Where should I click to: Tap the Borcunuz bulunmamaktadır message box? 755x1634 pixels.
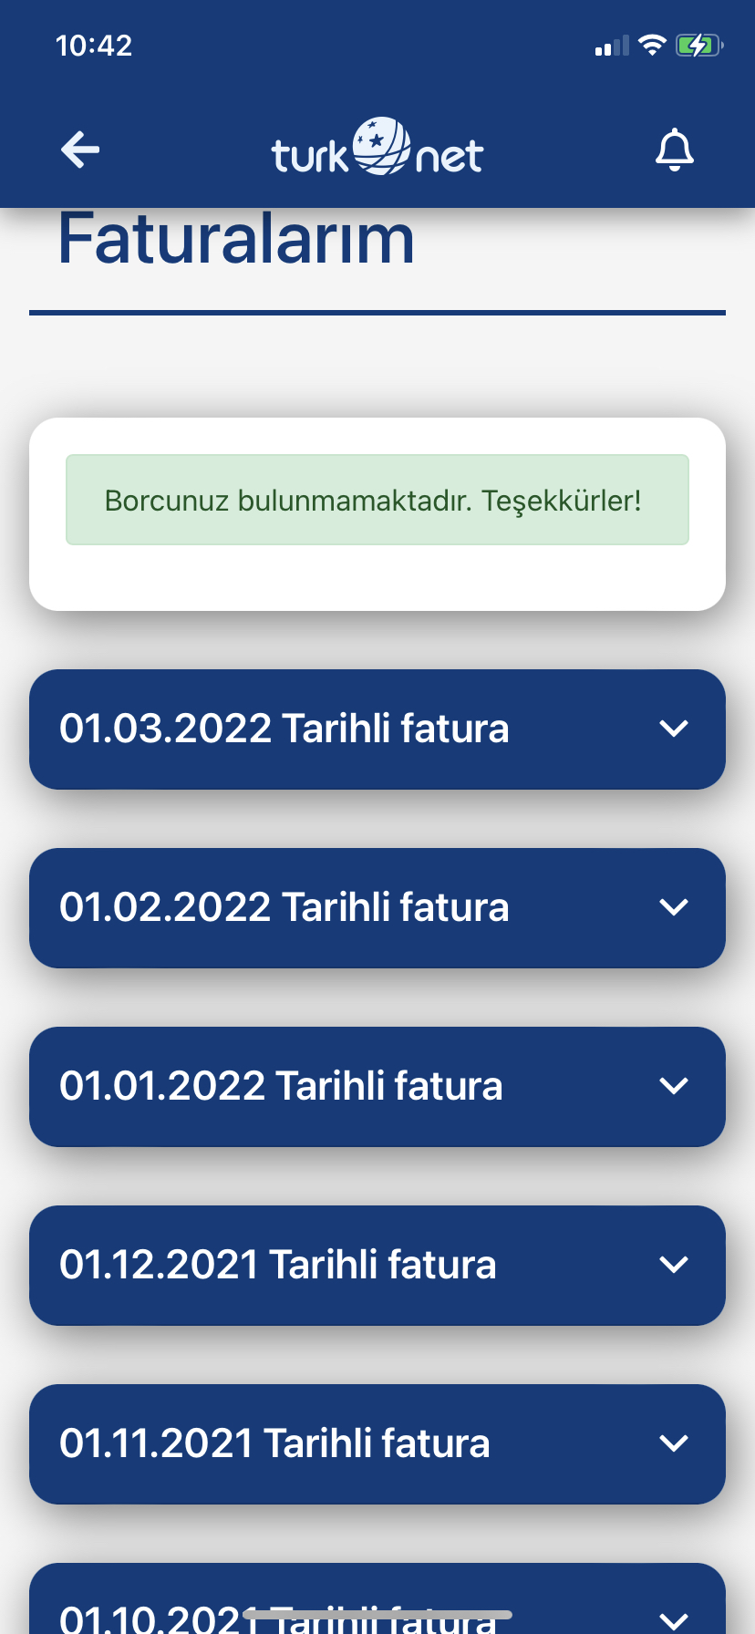click(x=377, y=500)
